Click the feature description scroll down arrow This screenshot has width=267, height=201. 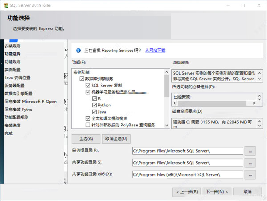[x=259, y=79]
